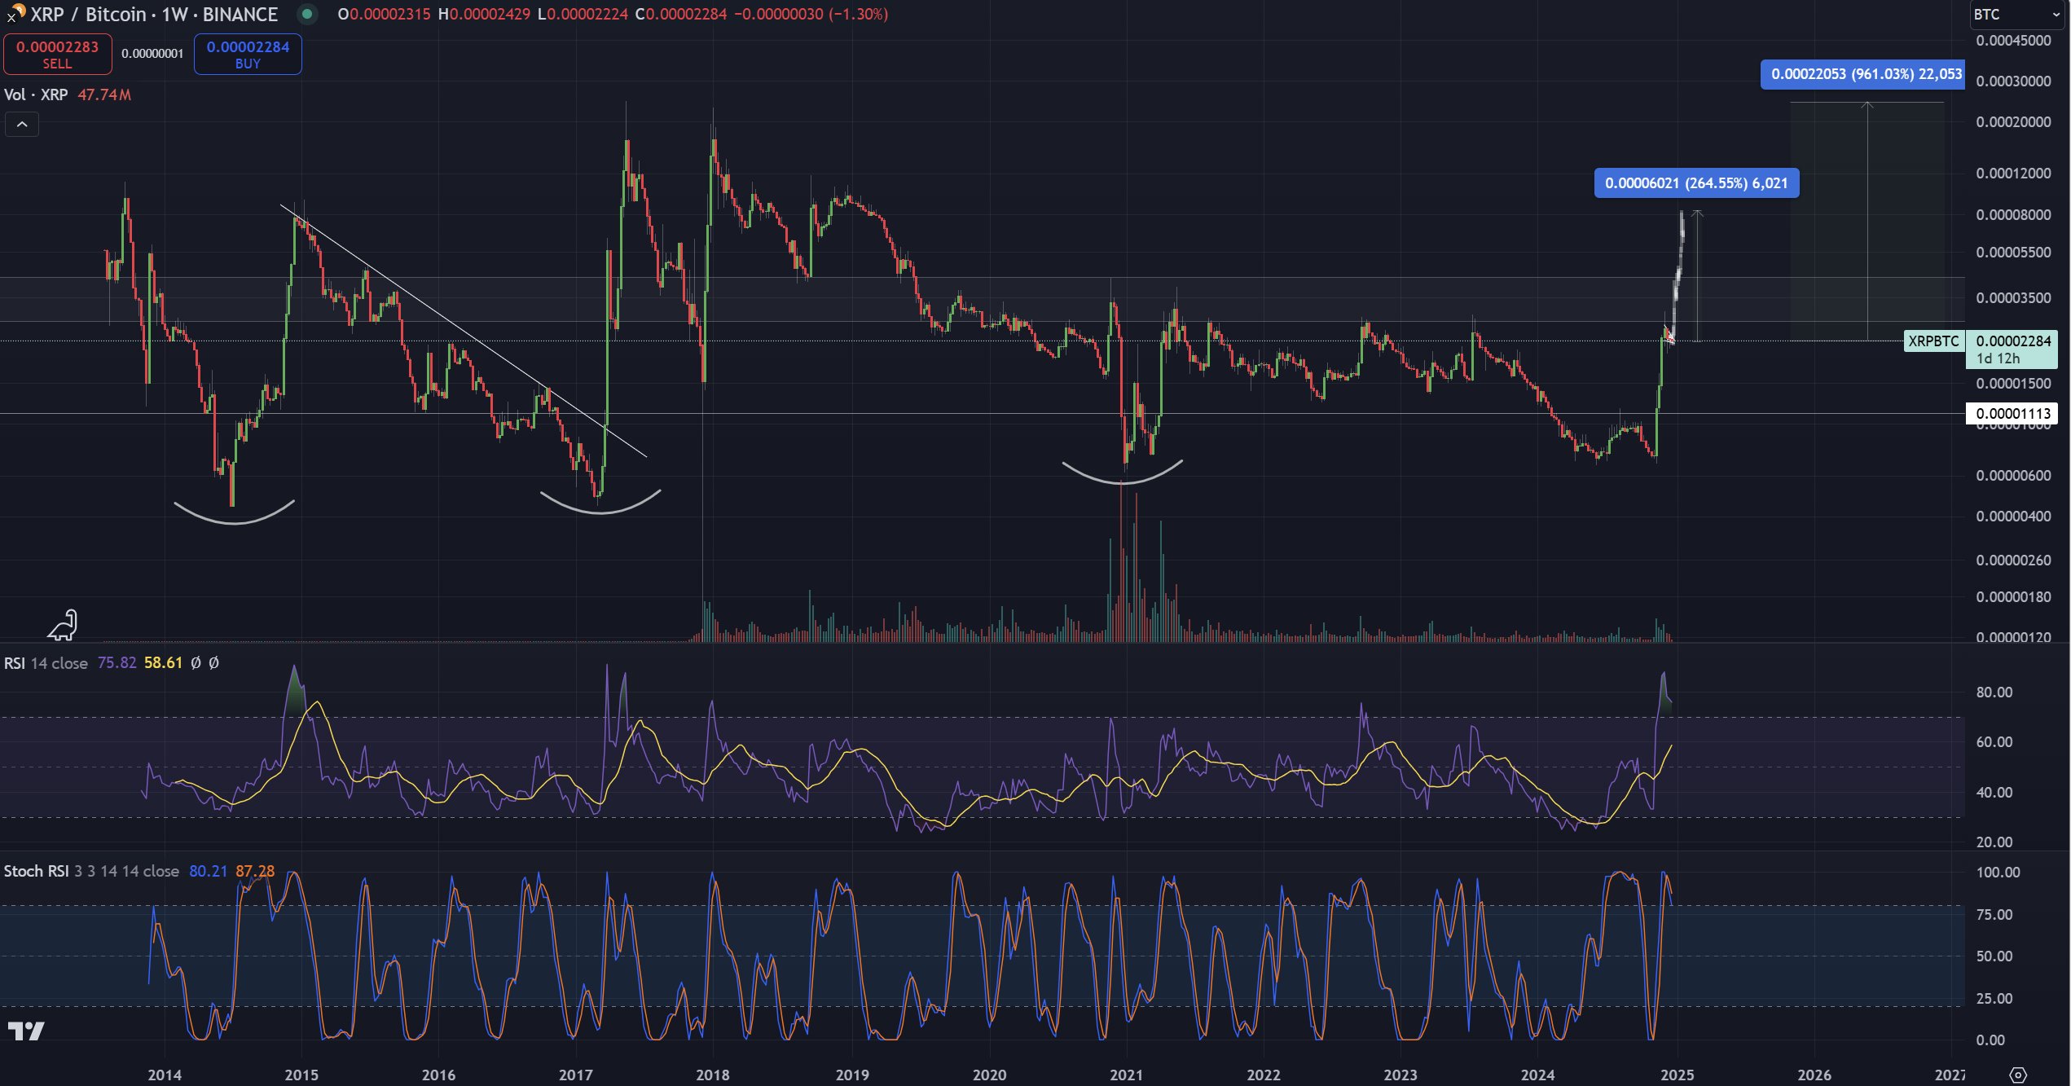Screen dimensions: 2071x1086
Task: Open the TradingView logo
Action: 26,1031
